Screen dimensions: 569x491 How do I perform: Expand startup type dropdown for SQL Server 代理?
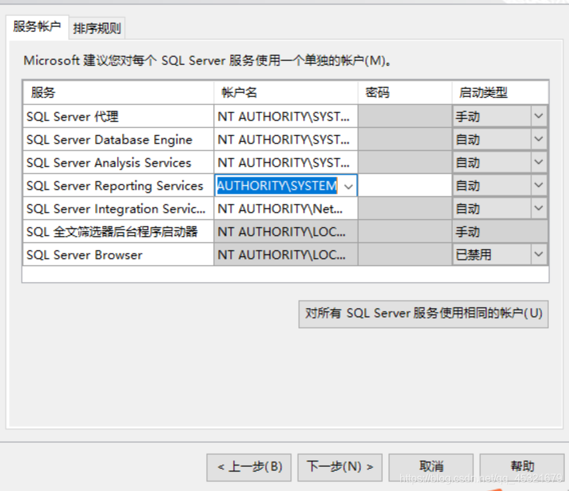tap(539, 116)
